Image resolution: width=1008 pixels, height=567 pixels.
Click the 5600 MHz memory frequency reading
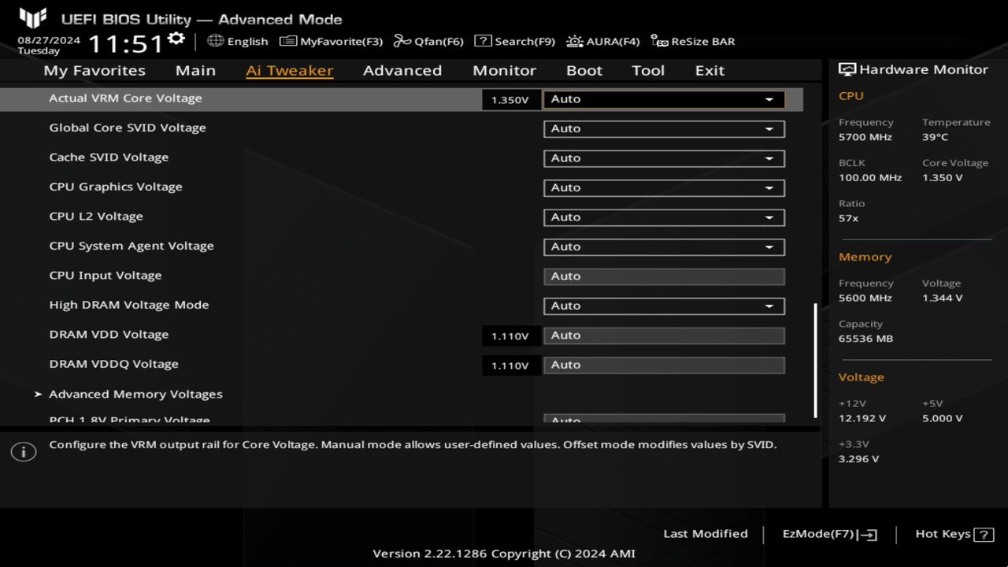[x=865, y=298]
